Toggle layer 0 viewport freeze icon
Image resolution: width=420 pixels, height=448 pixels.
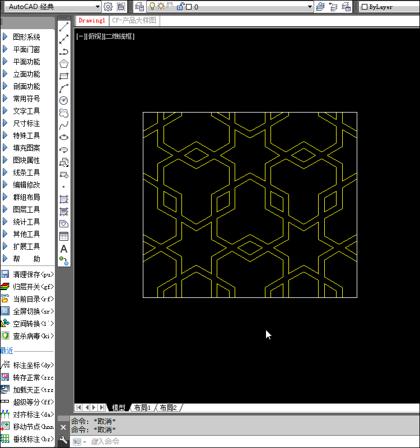(x=171, y=6)
